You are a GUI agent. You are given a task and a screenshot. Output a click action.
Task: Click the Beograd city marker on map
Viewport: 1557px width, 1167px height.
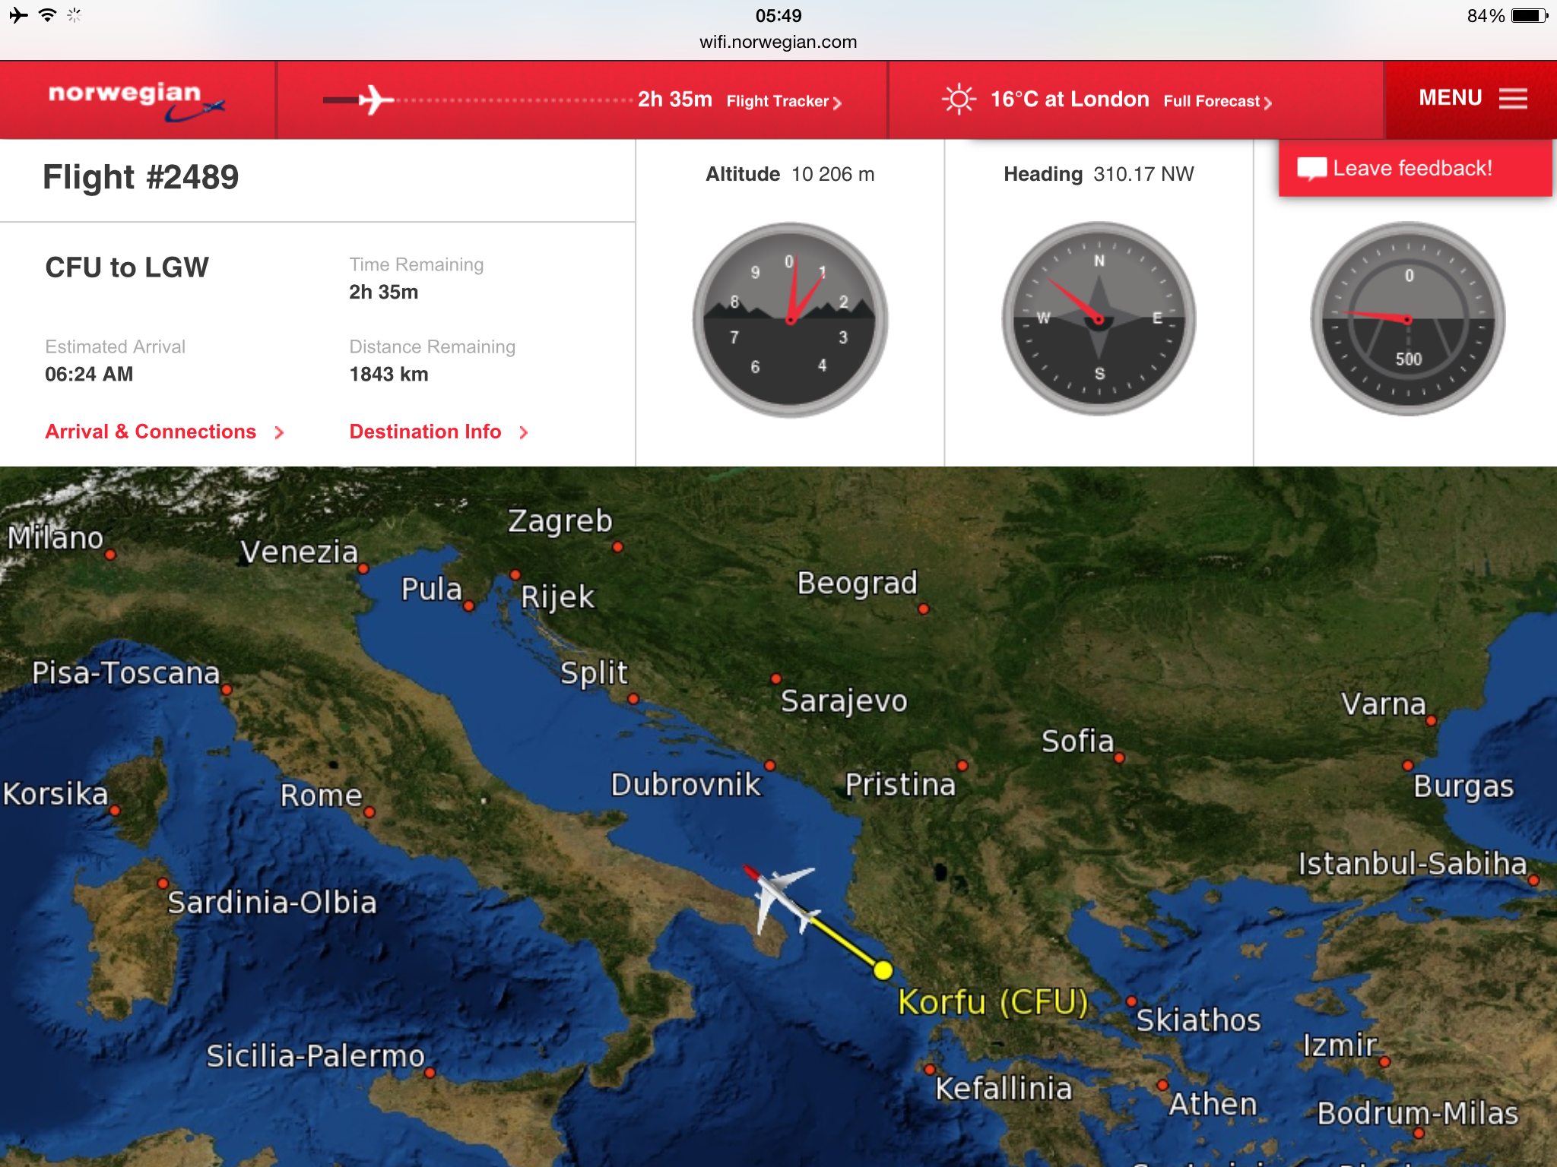click(x=923, y=609)
